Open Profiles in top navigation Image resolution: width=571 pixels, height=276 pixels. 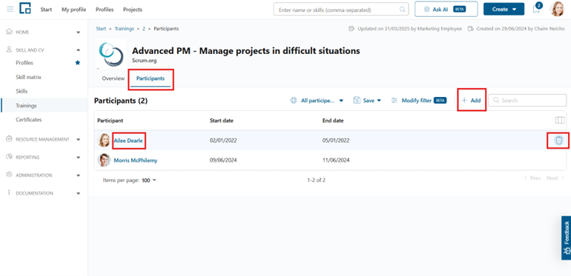[x=105, y=10]
